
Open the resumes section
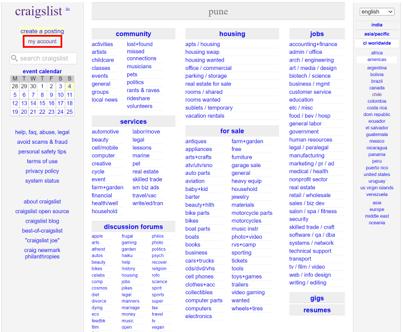(x=317, y=310)
